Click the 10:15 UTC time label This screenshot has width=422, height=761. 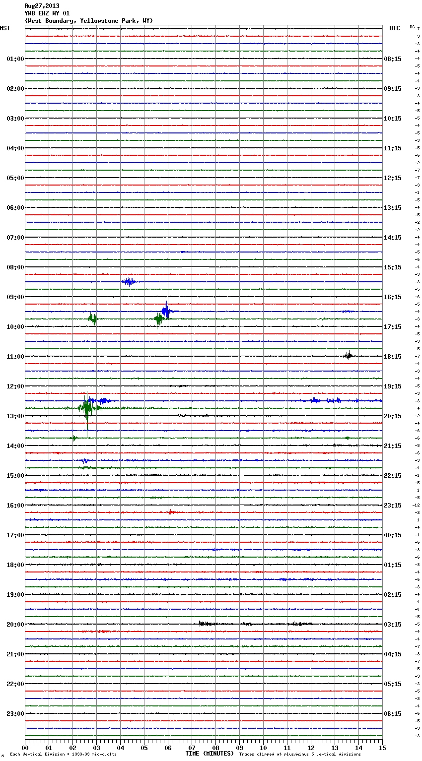pyautogui.click(x=393, y=119)
